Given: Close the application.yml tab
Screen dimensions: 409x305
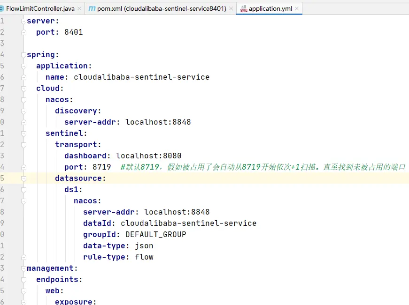Looking at the screenshot, I should click(x=297, y=8).
